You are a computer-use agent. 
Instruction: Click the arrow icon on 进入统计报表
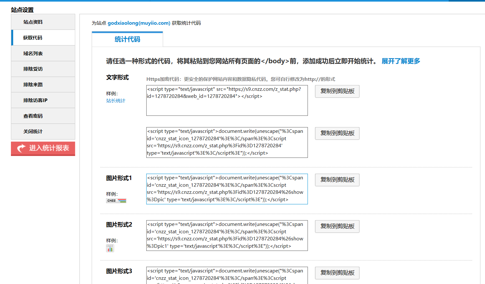[21, 148]
